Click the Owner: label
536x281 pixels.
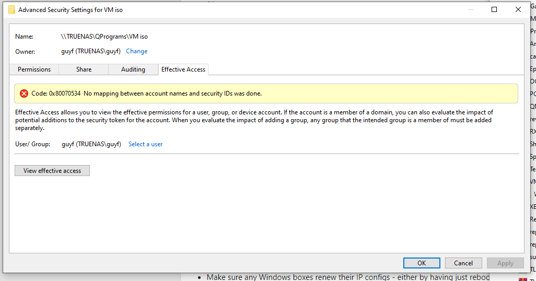coord(25,52)
